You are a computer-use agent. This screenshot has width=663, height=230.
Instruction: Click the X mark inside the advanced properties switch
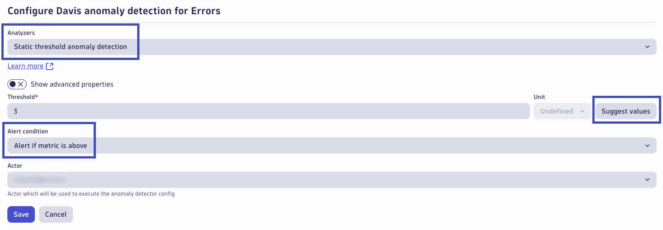(21, 84)
